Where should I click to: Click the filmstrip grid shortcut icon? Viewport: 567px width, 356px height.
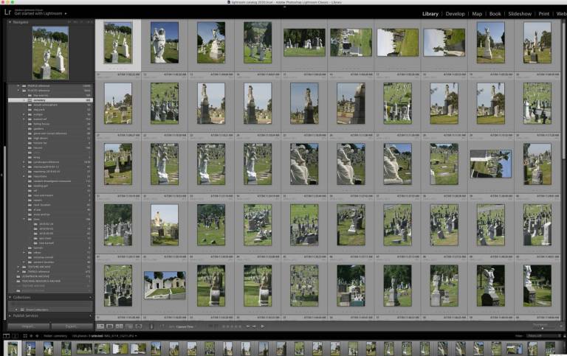25,335
